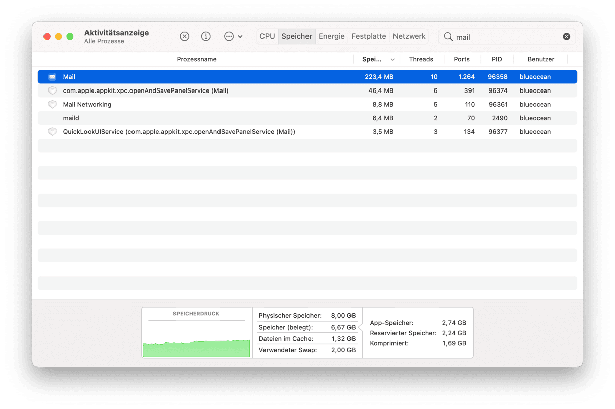This screenshot has width=615, height=409.
Task: Click PID 96374 in the list
Action: click(x=497, y=90)
